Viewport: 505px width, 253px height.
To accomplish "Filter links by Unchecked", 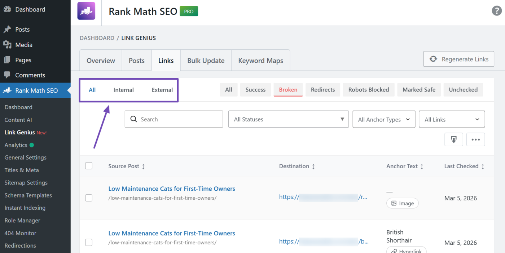I will (x=463, y=90).
